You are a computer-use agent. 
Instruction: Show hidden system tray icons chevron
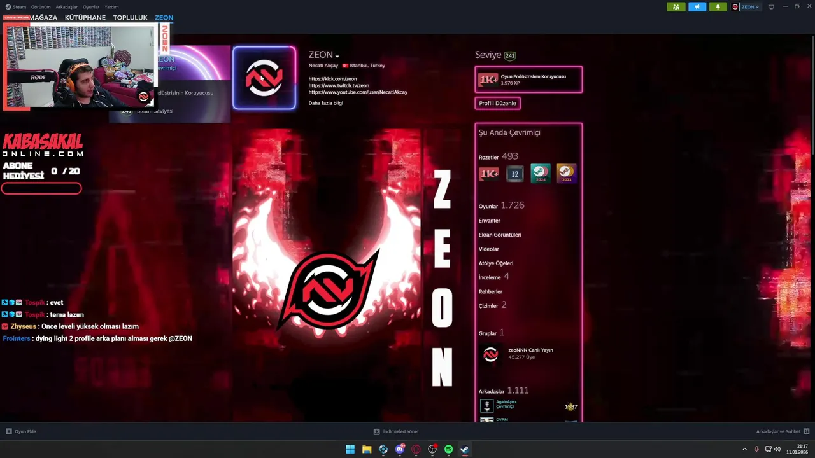point(744,449)
